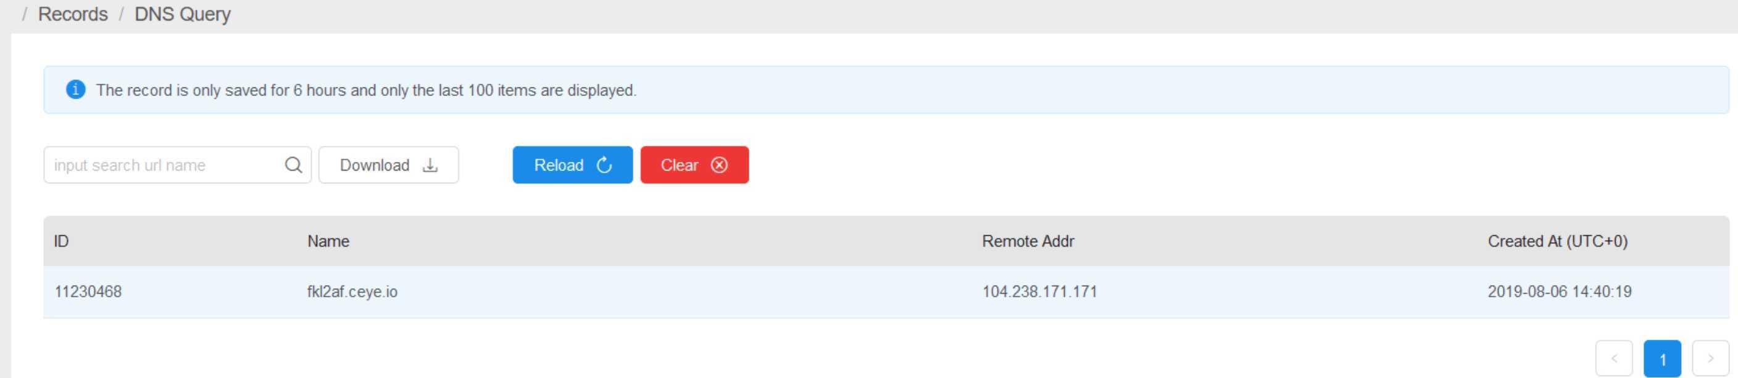Viewport: 1738px width, 378px height.
Task: Select the fkl2af.ceye.io record name
Action: (352, 292)
